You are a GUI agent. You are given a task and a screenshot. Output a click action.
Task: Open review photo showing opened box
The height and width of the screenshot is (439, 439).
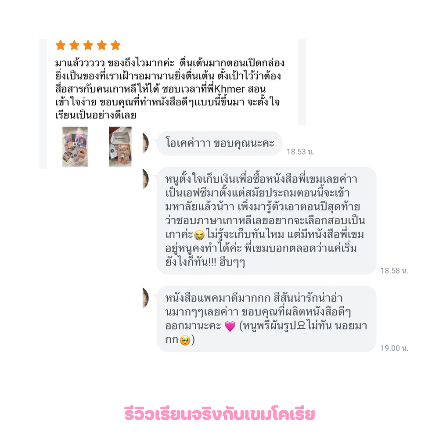click(x=120, y=147)
